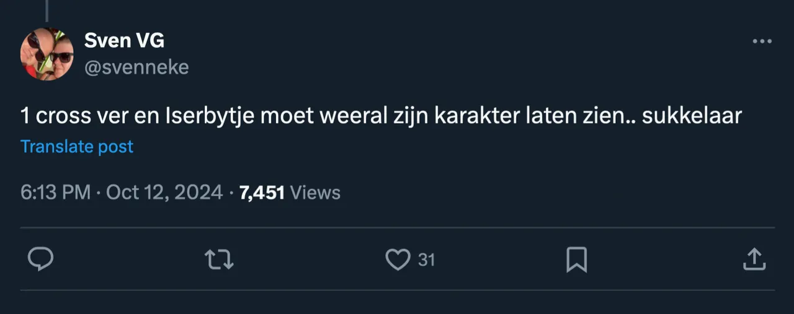Screen dimensions: 794x314
Task: Go to the @svenneke handle
Action: 136,67
